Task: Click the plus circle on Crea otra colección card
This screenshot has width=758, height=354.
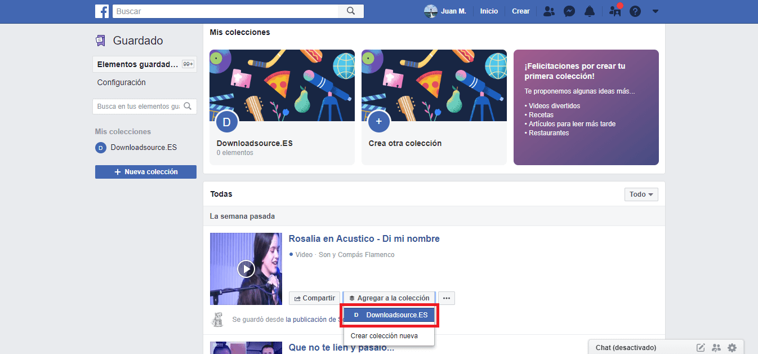Action: (x=379, y=121)
